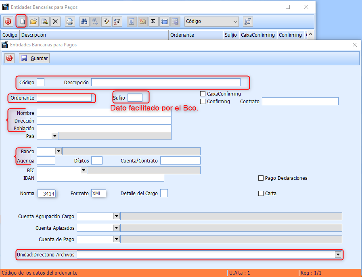This screenshot has width=362, height=277.
Task: Click the A-Z sort icon
Action: (x=117, y=21)
